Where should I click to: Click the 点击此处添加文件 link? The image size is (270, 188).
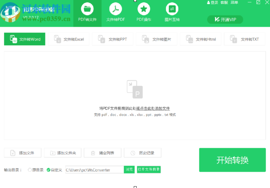153,108
